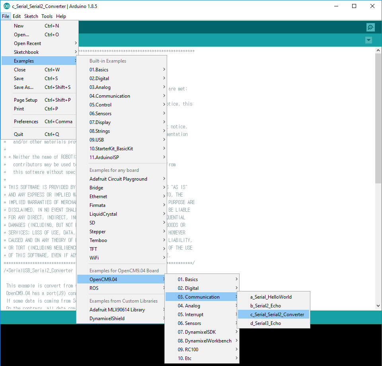The width and height of the screenshot is (382, 366).
Task: Choose Save As... in File menu
Action: click(x=24, y=87)
